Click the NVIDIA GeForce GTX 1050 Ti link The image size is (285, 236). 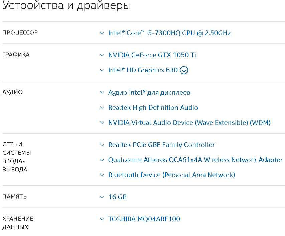click(152, 55)
